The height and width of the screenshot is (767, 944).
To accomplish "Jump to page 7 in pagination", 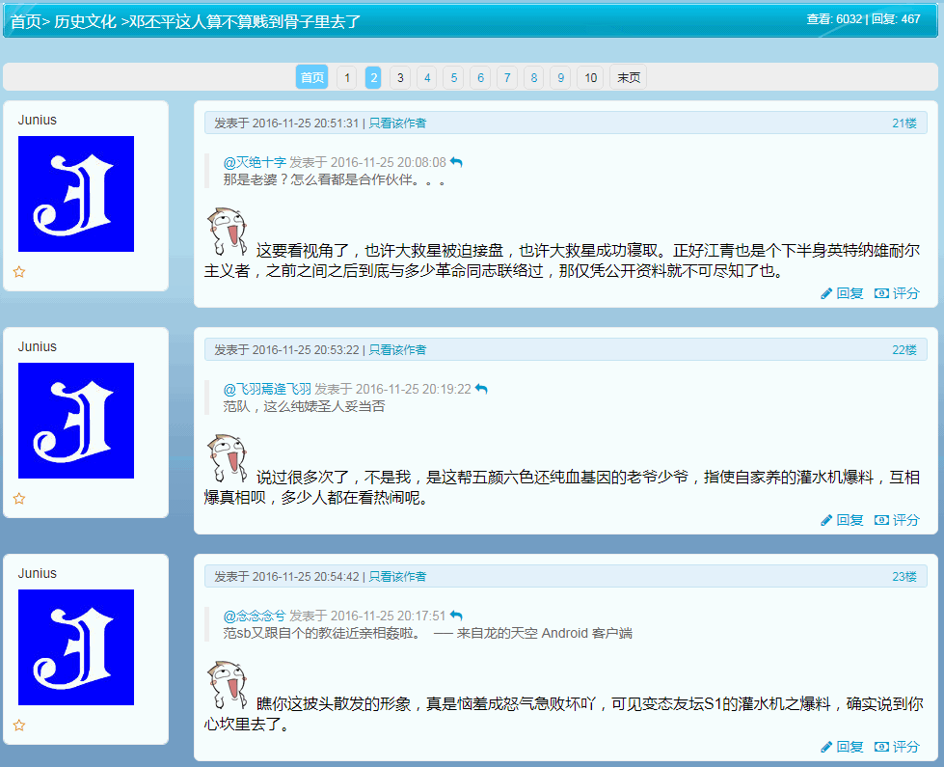I will (x=507, y=77).
